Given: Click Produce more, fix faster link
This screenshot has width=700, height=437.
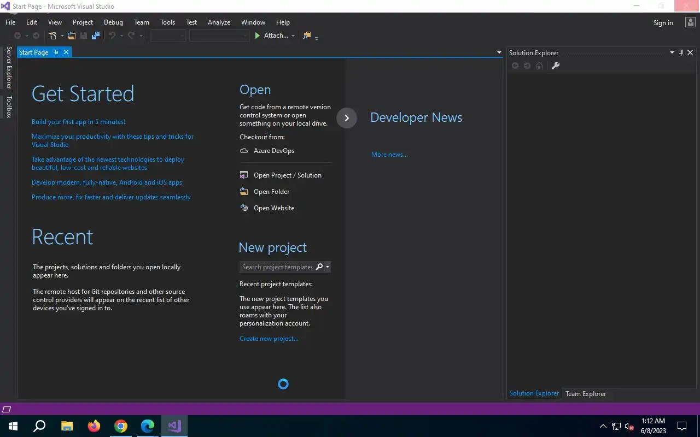Looking at the screenshot, I should (x=111, y=197).
